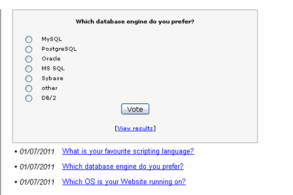Select the MySQL radio button
The width and height of the screenshot is (293, 195).
click(x=29, y=39)
